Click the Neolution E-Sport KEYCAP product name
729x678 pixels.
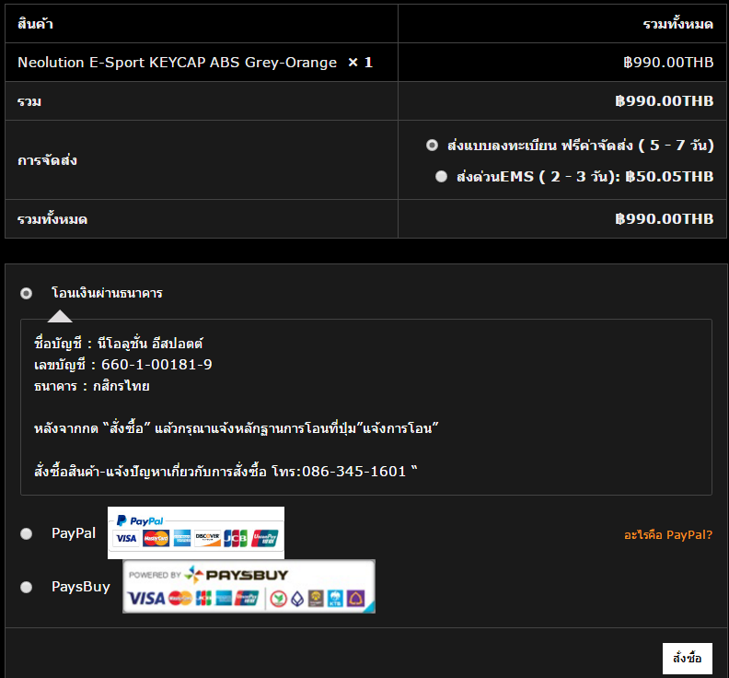tap(177, 63)
